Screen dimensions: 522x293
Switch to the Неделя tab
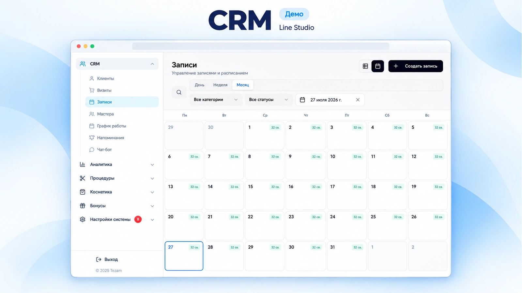click(220, 85)
